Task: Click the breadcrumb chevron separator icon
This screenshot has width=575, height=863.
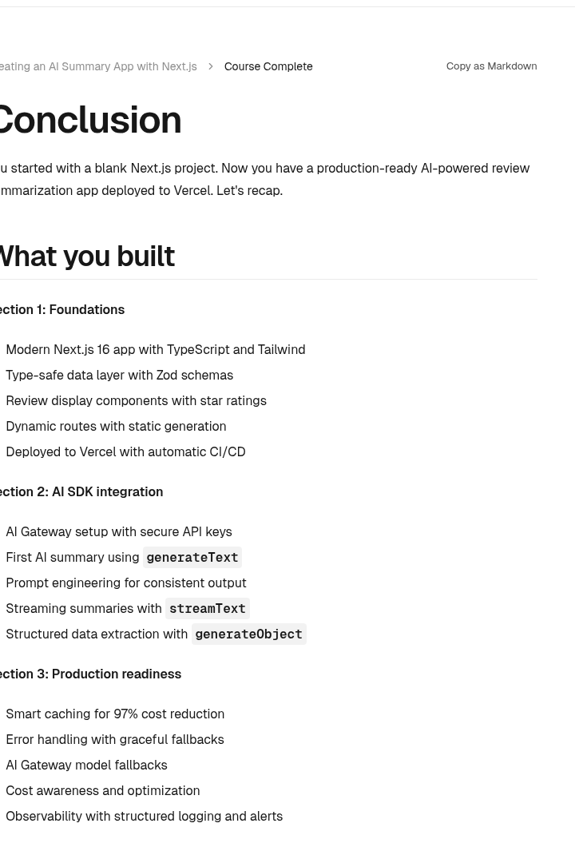Action: (211, 66)
